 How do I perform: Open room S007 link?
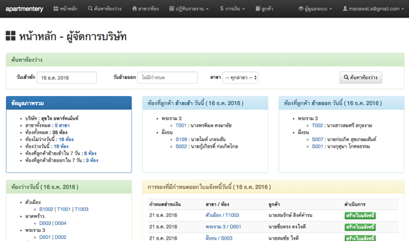tap(317, 139)
